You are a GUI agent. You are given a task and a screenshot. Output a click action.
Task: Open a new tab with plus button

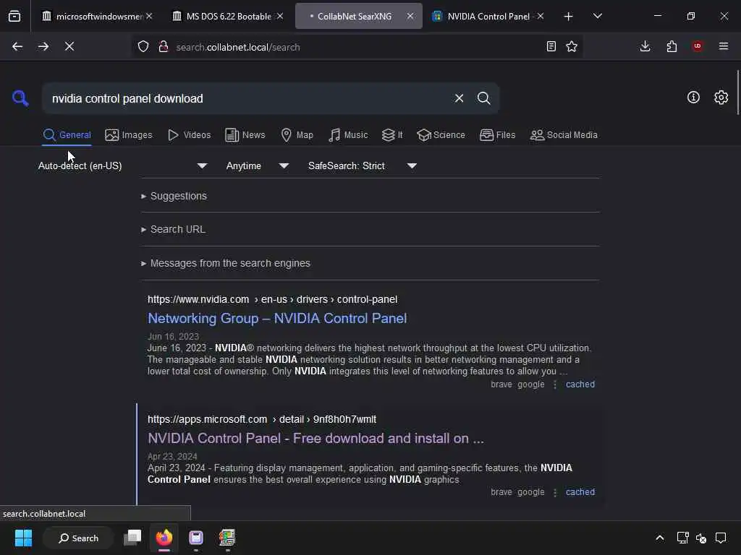(x=569, y=16)
